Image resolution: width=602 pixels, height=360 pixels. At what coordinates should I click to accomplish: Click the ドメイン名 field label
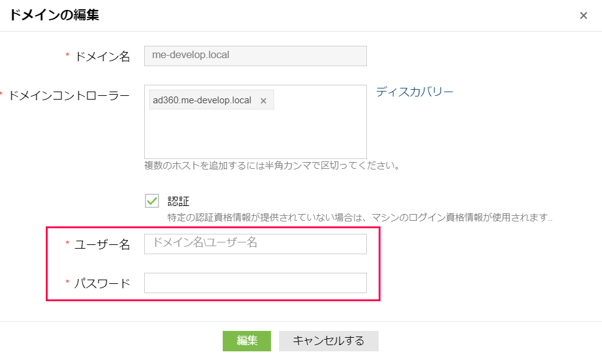pos(103,56)
